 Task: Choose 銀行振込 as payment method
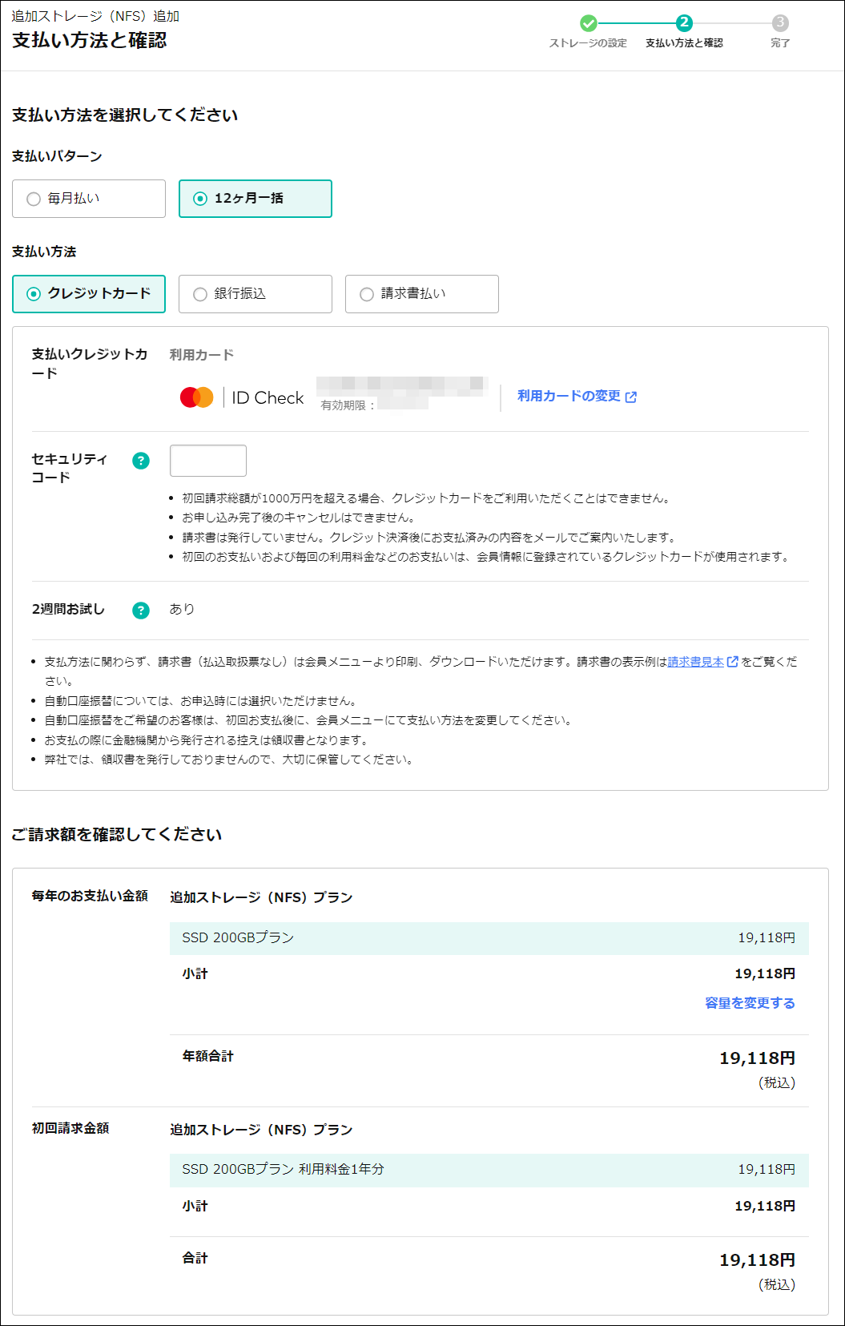(255, 294)
